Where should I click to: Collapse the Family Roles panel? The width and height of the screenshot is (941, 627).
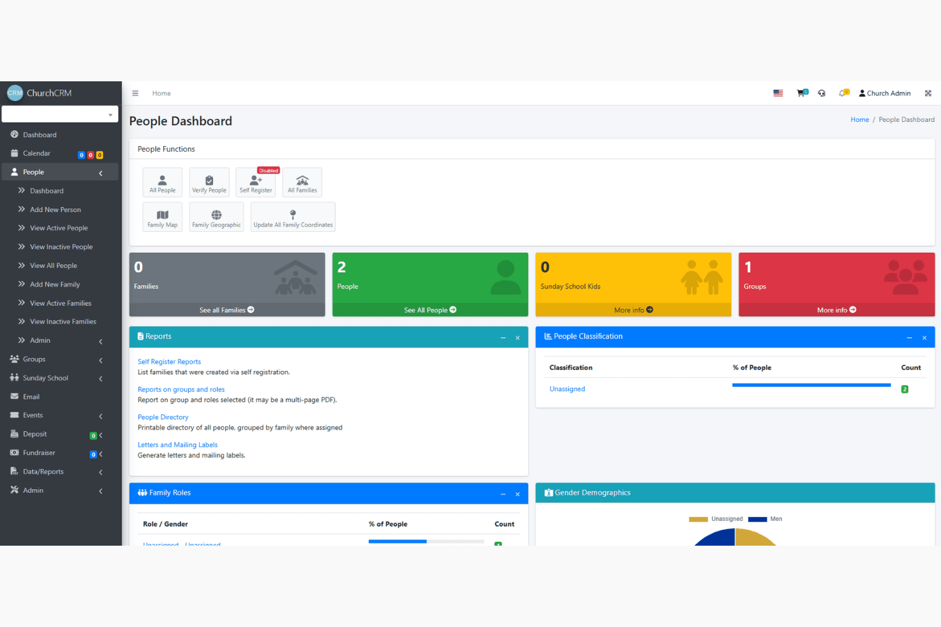[x=503, y=494]
